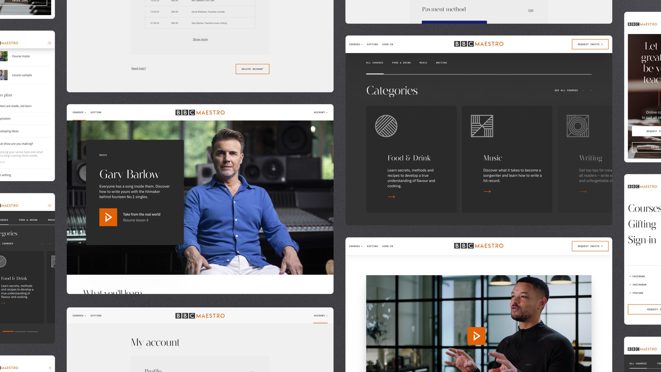The image size is (661, 372).
Task: Click the DELETE ACCOUNT button
Action: [252, 68]
